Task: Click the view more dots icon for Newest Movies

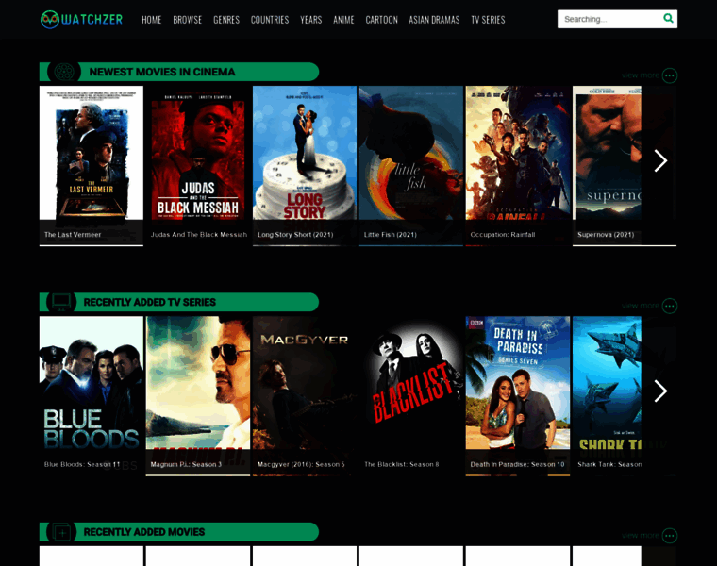Action: pos(670,75)
